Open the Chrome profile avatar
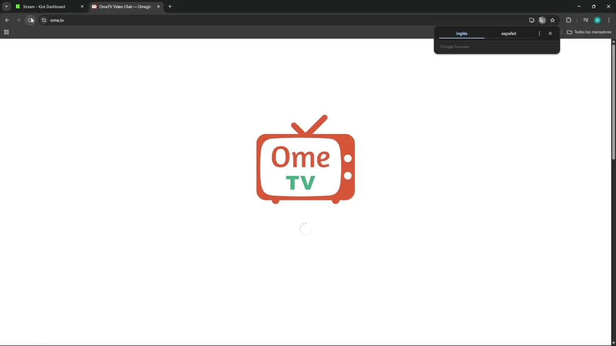This screenshot has height=346, width=616. point(597,20)
